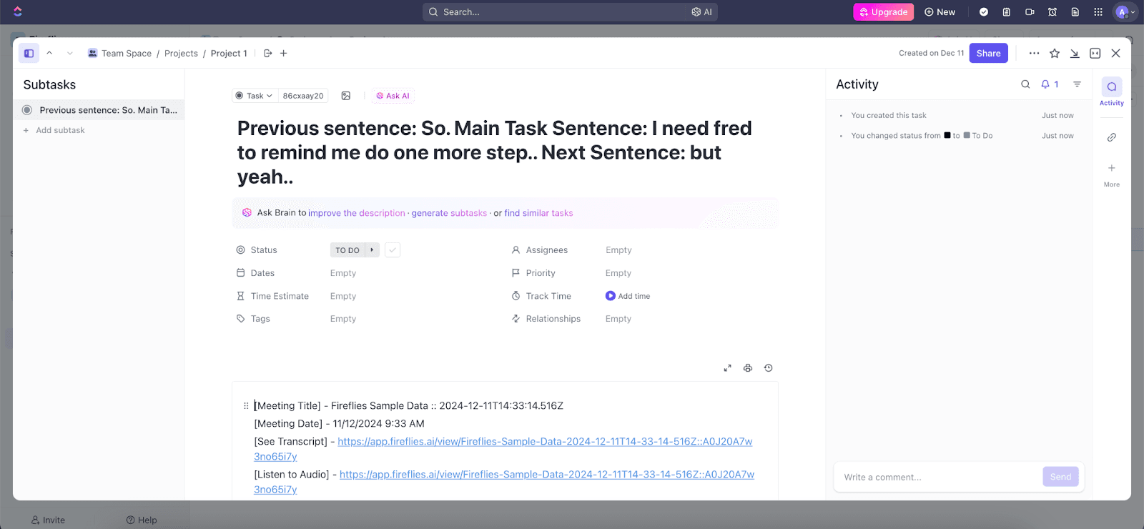
Task: Open activity filter icon
Action: pyautogui.click(x=1077, y=84)
